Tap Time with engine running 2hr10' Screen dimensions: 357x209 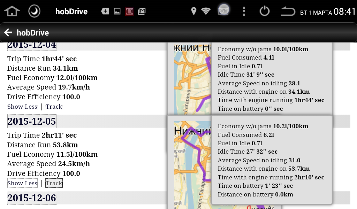(271, 177)
